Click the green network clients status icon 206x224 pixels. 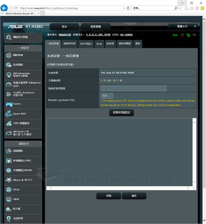188,35
